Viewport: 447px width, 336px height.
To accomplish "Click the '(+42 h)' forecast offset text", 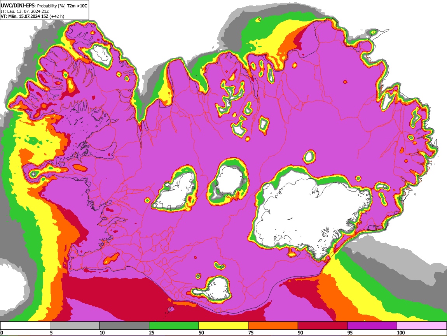I will click(x=57, y=16).
